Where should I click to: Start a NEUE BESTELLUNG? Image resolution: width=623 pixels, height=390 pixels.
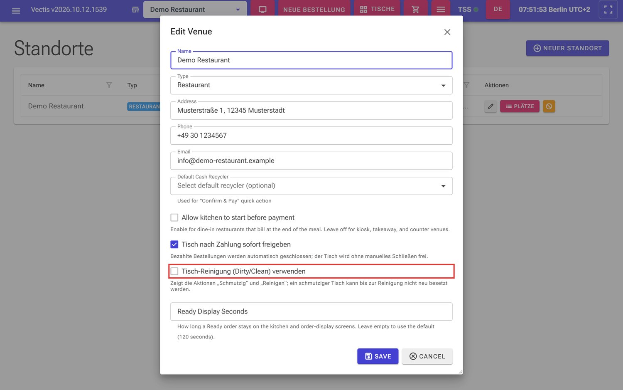[x=314, y=9]
